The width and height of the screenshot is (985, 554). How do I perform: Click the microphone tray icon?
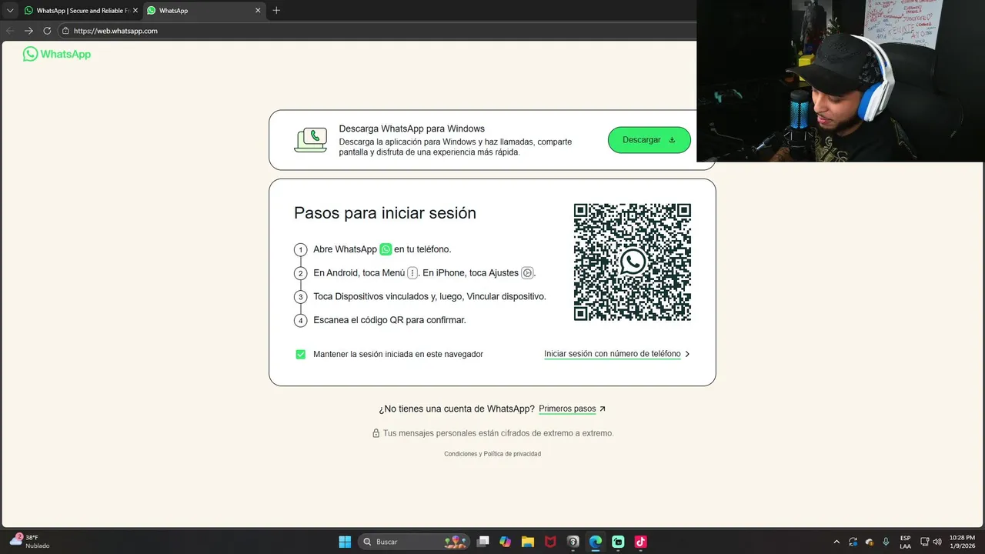tap(886, 542)
